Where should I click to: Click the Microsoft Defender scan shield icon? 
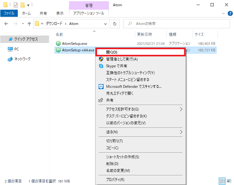point(101,86)
